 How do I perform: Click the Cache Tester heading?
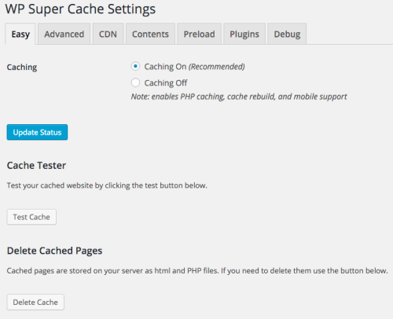36,166
